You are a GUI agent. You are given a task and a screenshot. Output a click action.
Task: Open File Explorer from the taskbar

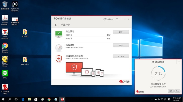(29, 99)
